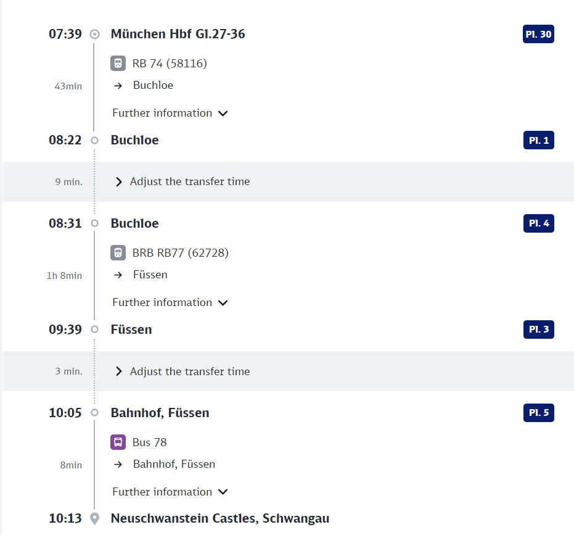Click the destination pin at Neuschwanstein Castles

[x=94, y=519]
